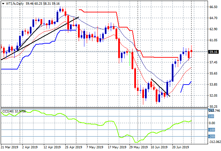Click the -312.062 indicator scale value
The height and width of the screenshot is (151, 221).
[215, 142]
